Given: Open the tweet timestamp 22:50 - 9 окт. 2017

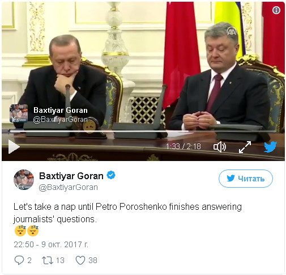Looking at the screenshot, I should 51,244.
